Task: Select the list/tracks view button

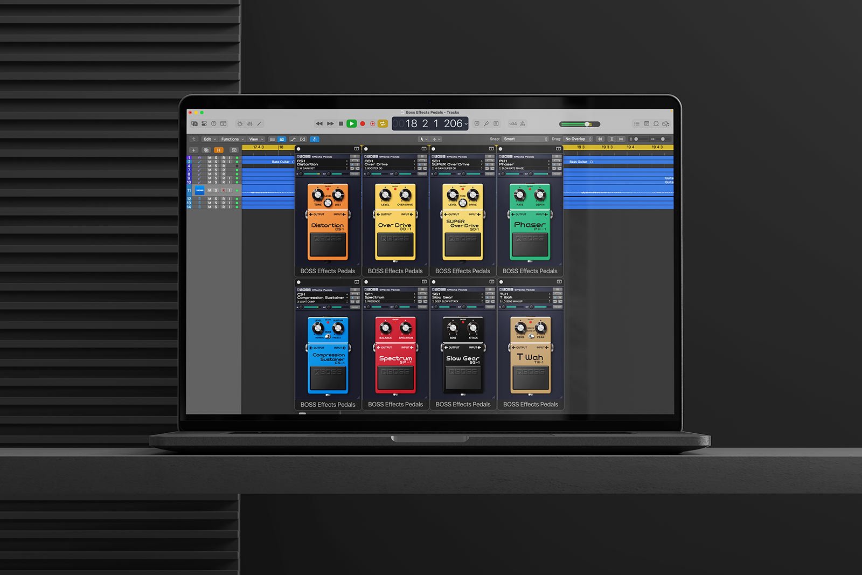Action: click(x=281, y=139)
